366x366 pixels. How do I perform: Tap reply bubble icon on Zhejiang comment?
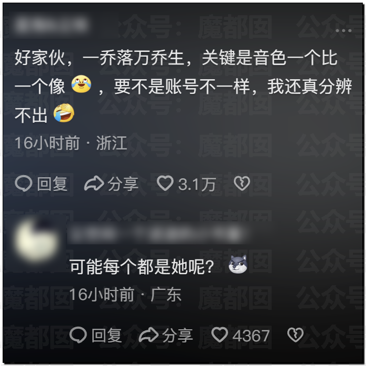(24, 184)
